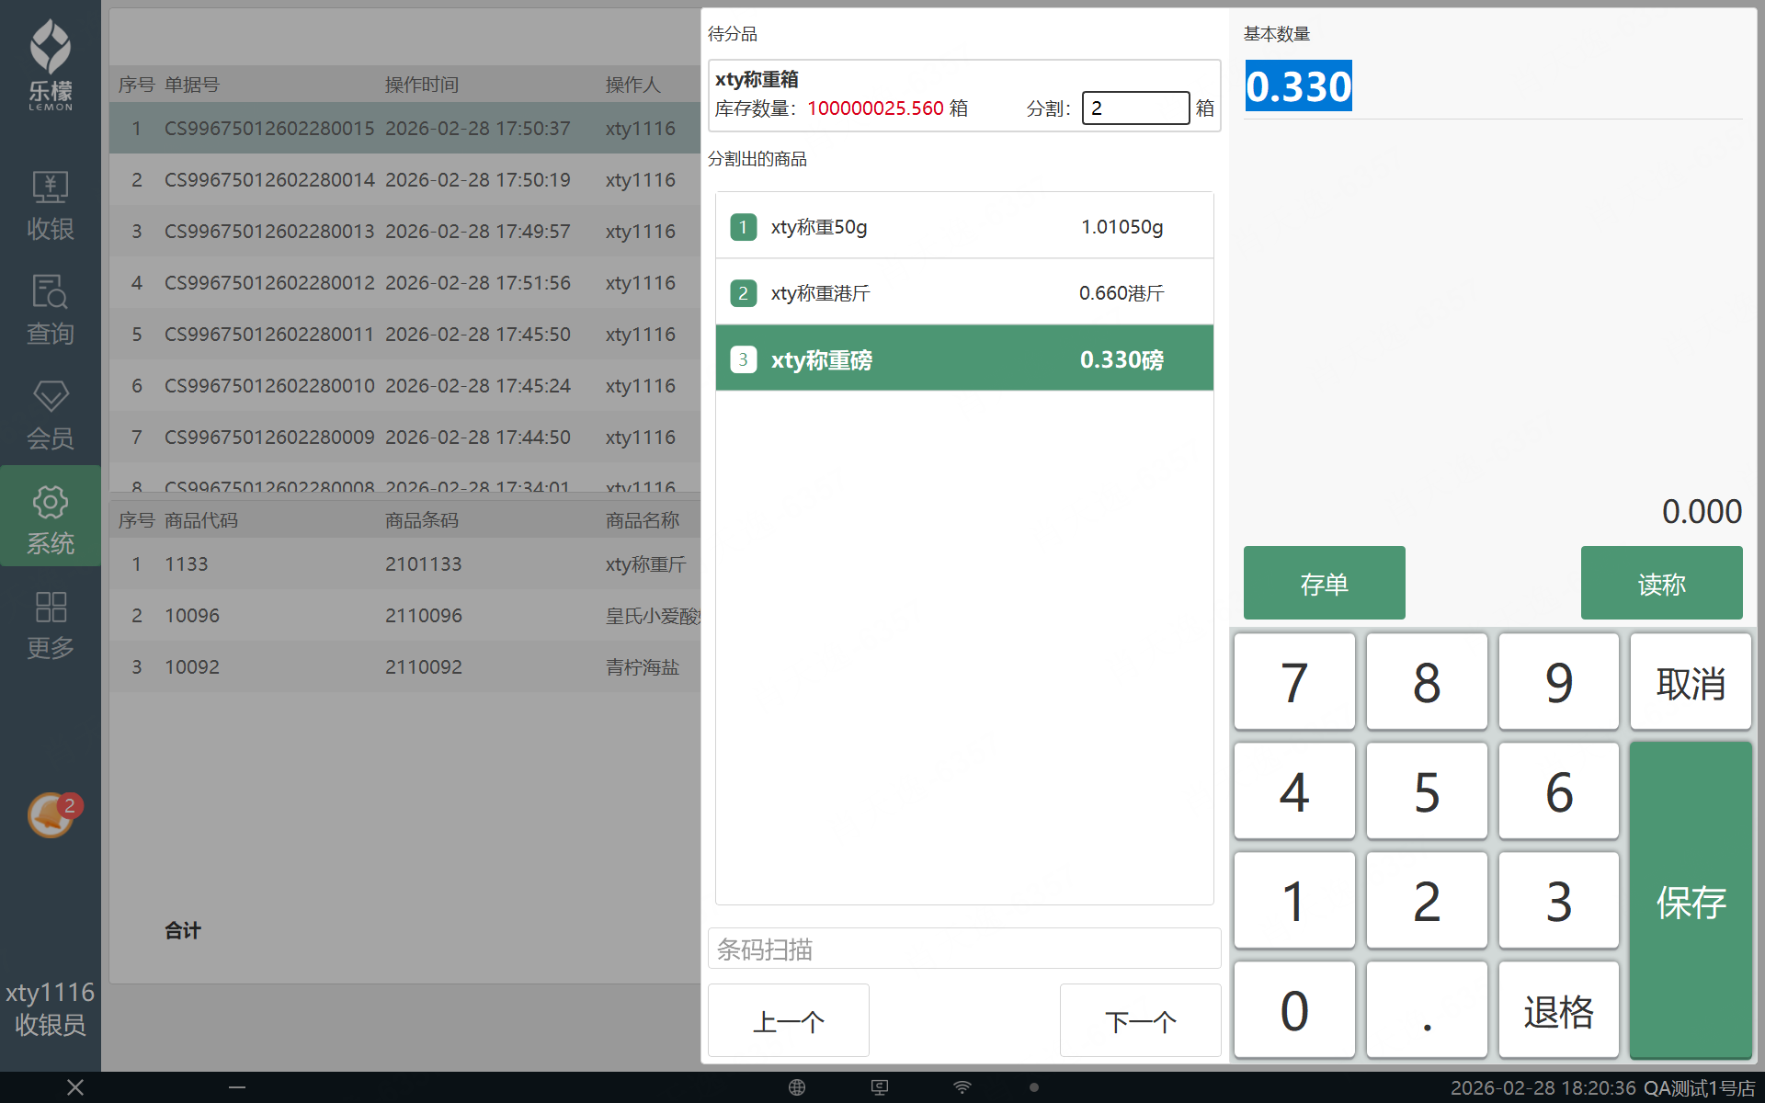Click the 存单 button

point(1323,583)
